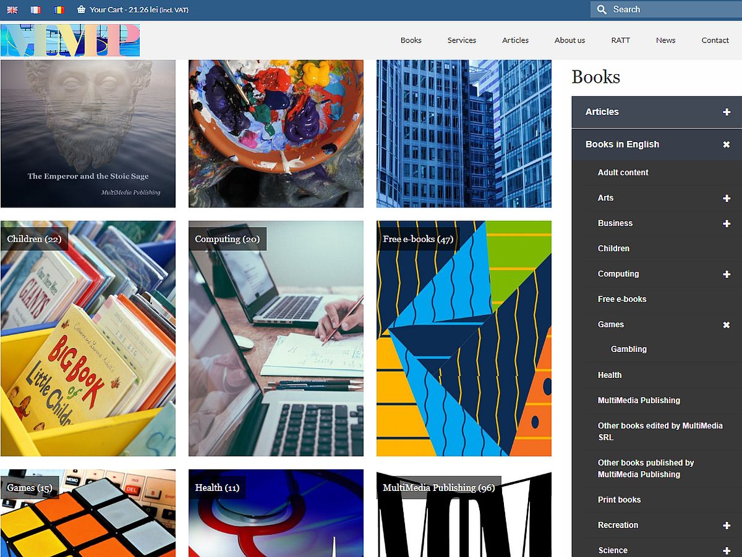Open the Computing (20) category tile
The width and height of the screenshot is (742, 557).
pos(276,338)
